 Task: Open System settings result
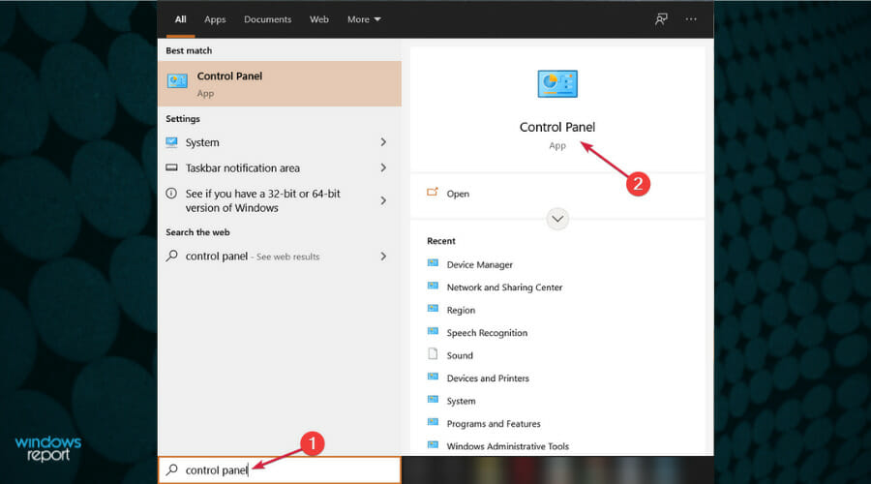click(280, 142)
